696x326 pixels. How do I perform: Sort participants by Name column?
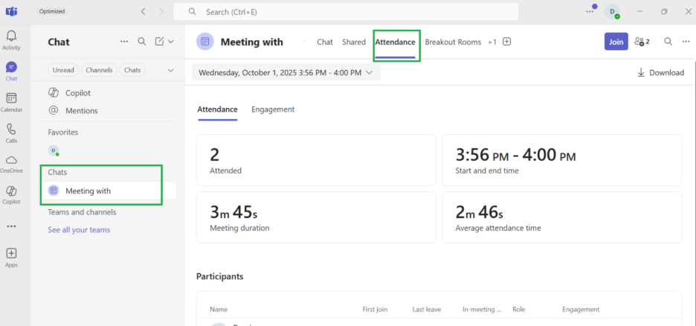[x=219, y=310]
